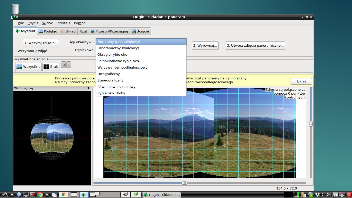Open the Plik menu

click(21, 23)
